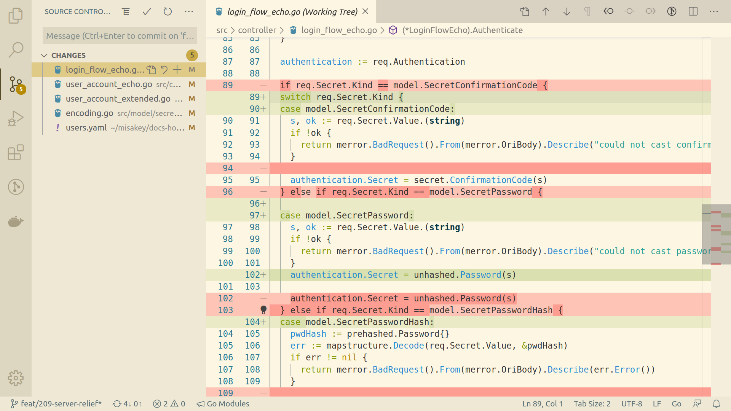Select the Search sidebar icon
This screenshot has width=731, height=411.
coord(14,49)
